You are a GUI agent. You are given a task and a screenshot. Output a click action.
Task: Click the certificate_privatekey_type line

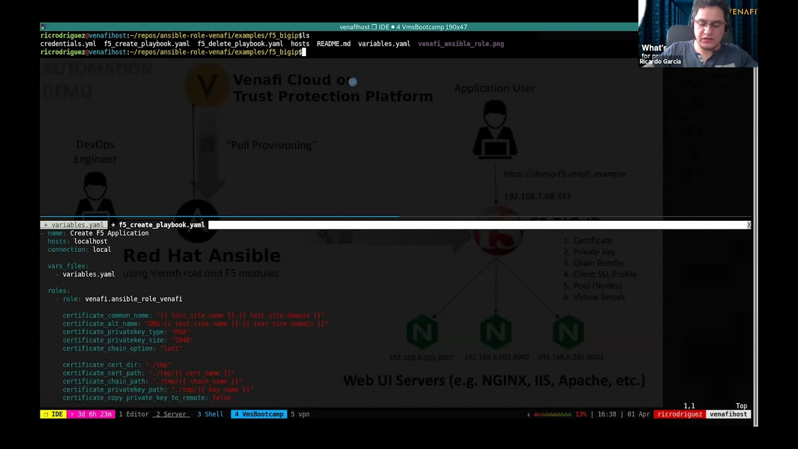click(126, 332)
